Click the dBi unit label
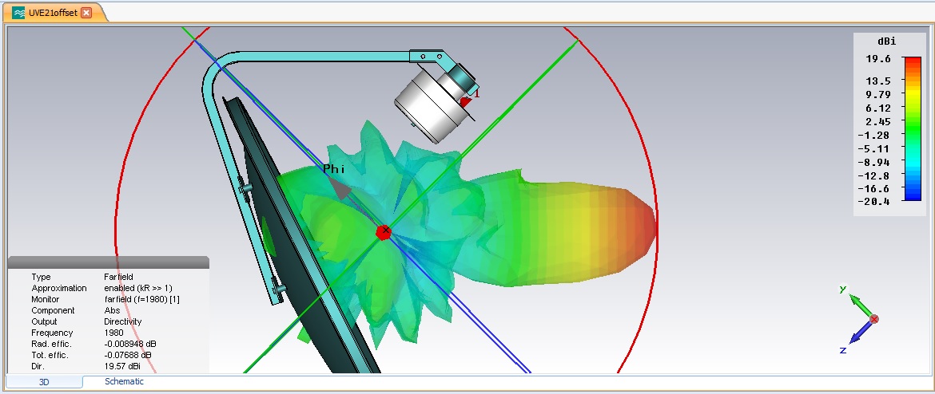The image size is (935, 394). click(886, 41)
